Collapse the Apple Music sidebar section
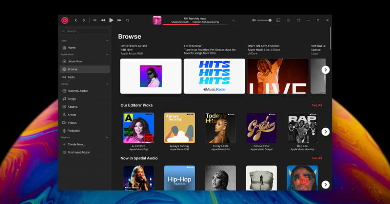Viewport: 390px width, 204px height. tap(107, 54)
